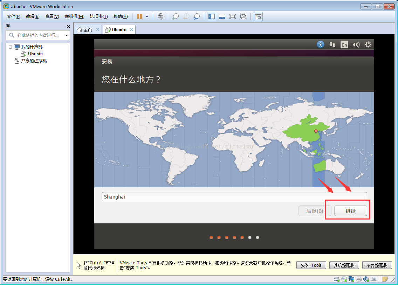Click the 不要提醒我 button
Image resolution: width=398 pixels, height=285 pixels.
[x=377, y=265]
